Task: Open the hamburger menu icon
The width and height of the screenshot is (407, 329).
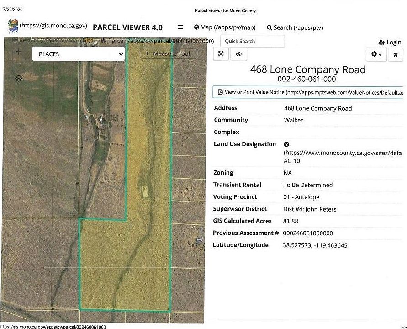Action: click(180, 27)
